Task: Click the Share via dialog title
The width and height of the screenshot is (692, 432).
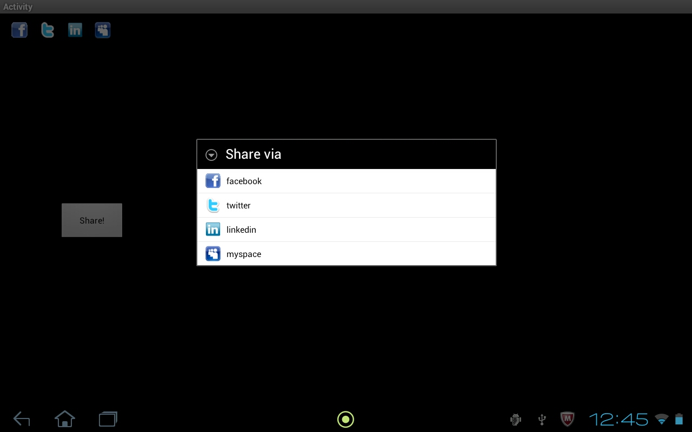Action: point(254,154)
